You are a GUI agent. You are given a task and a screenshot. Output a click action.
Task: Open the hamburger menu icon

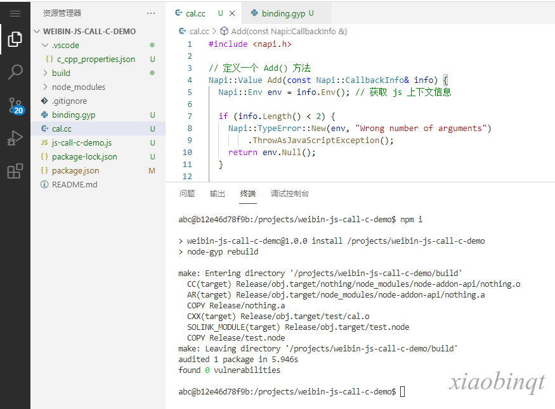click(x=15, y=13)
